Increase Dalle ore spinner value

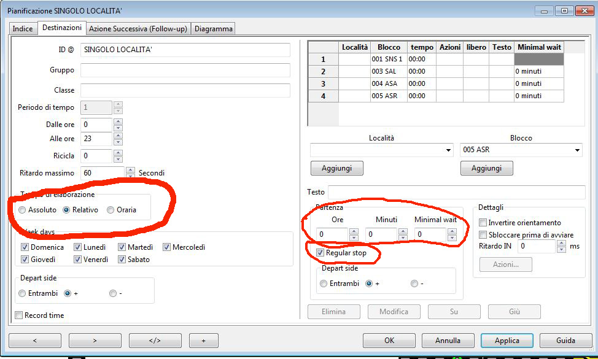tap(118, 122)
